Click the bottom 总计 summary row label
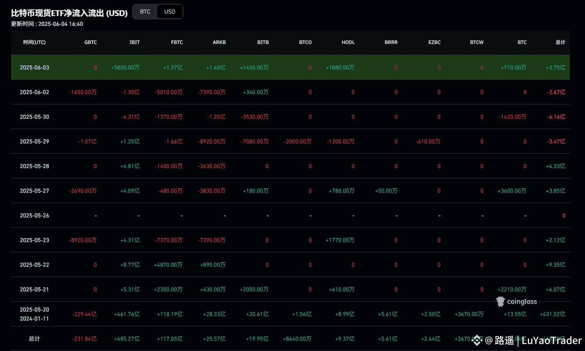This screenshot has width=585, height=351. [35, 339]
